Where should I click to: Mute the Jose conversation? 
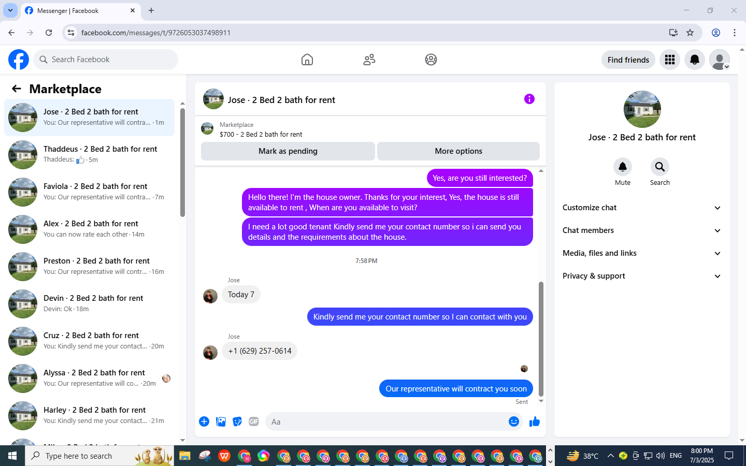pyautogui.click(x=623, y=167)
